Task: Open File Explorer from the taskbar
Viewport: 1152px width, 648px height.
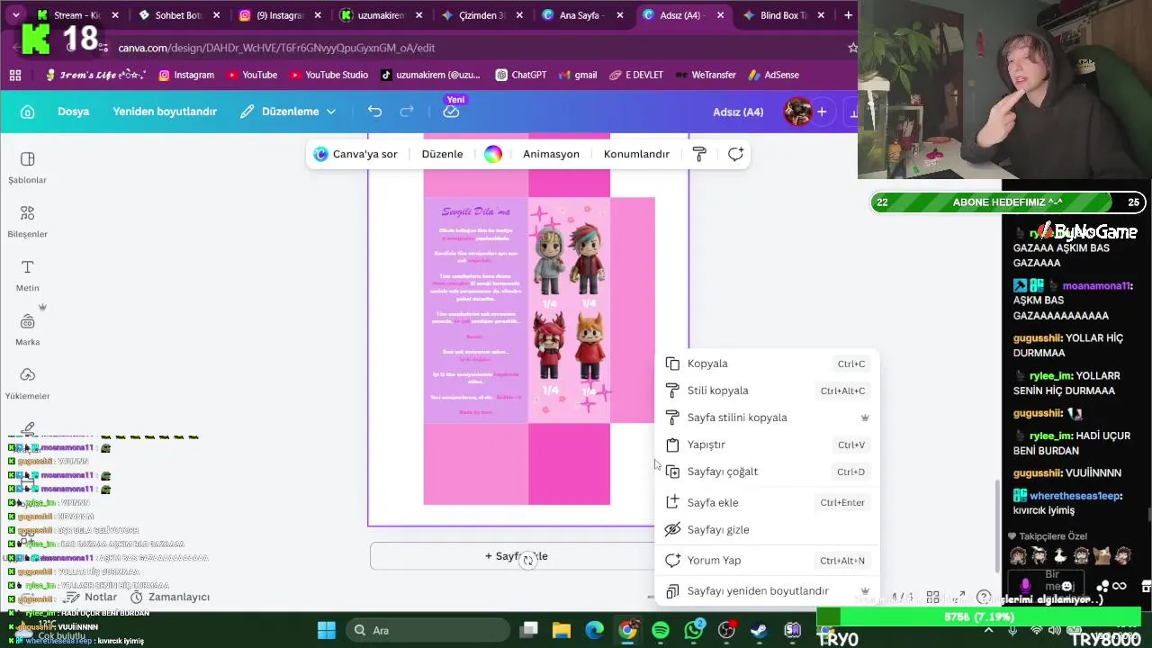Action: 562,630
